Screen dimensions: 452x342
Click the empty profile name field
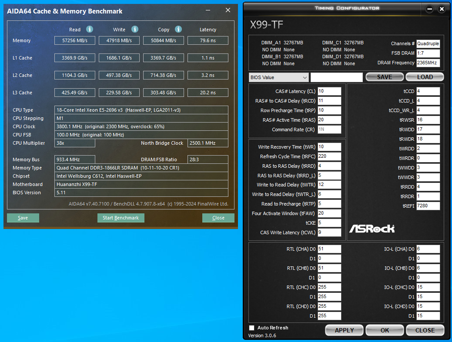(x=336, y=77)
